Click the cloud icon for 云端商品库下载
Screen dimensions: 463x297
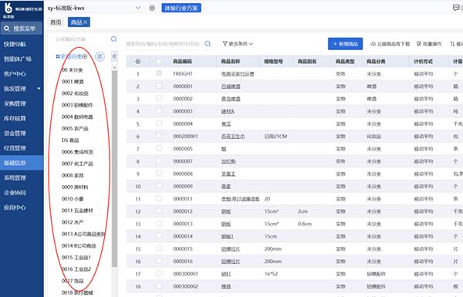click(373, 44)
